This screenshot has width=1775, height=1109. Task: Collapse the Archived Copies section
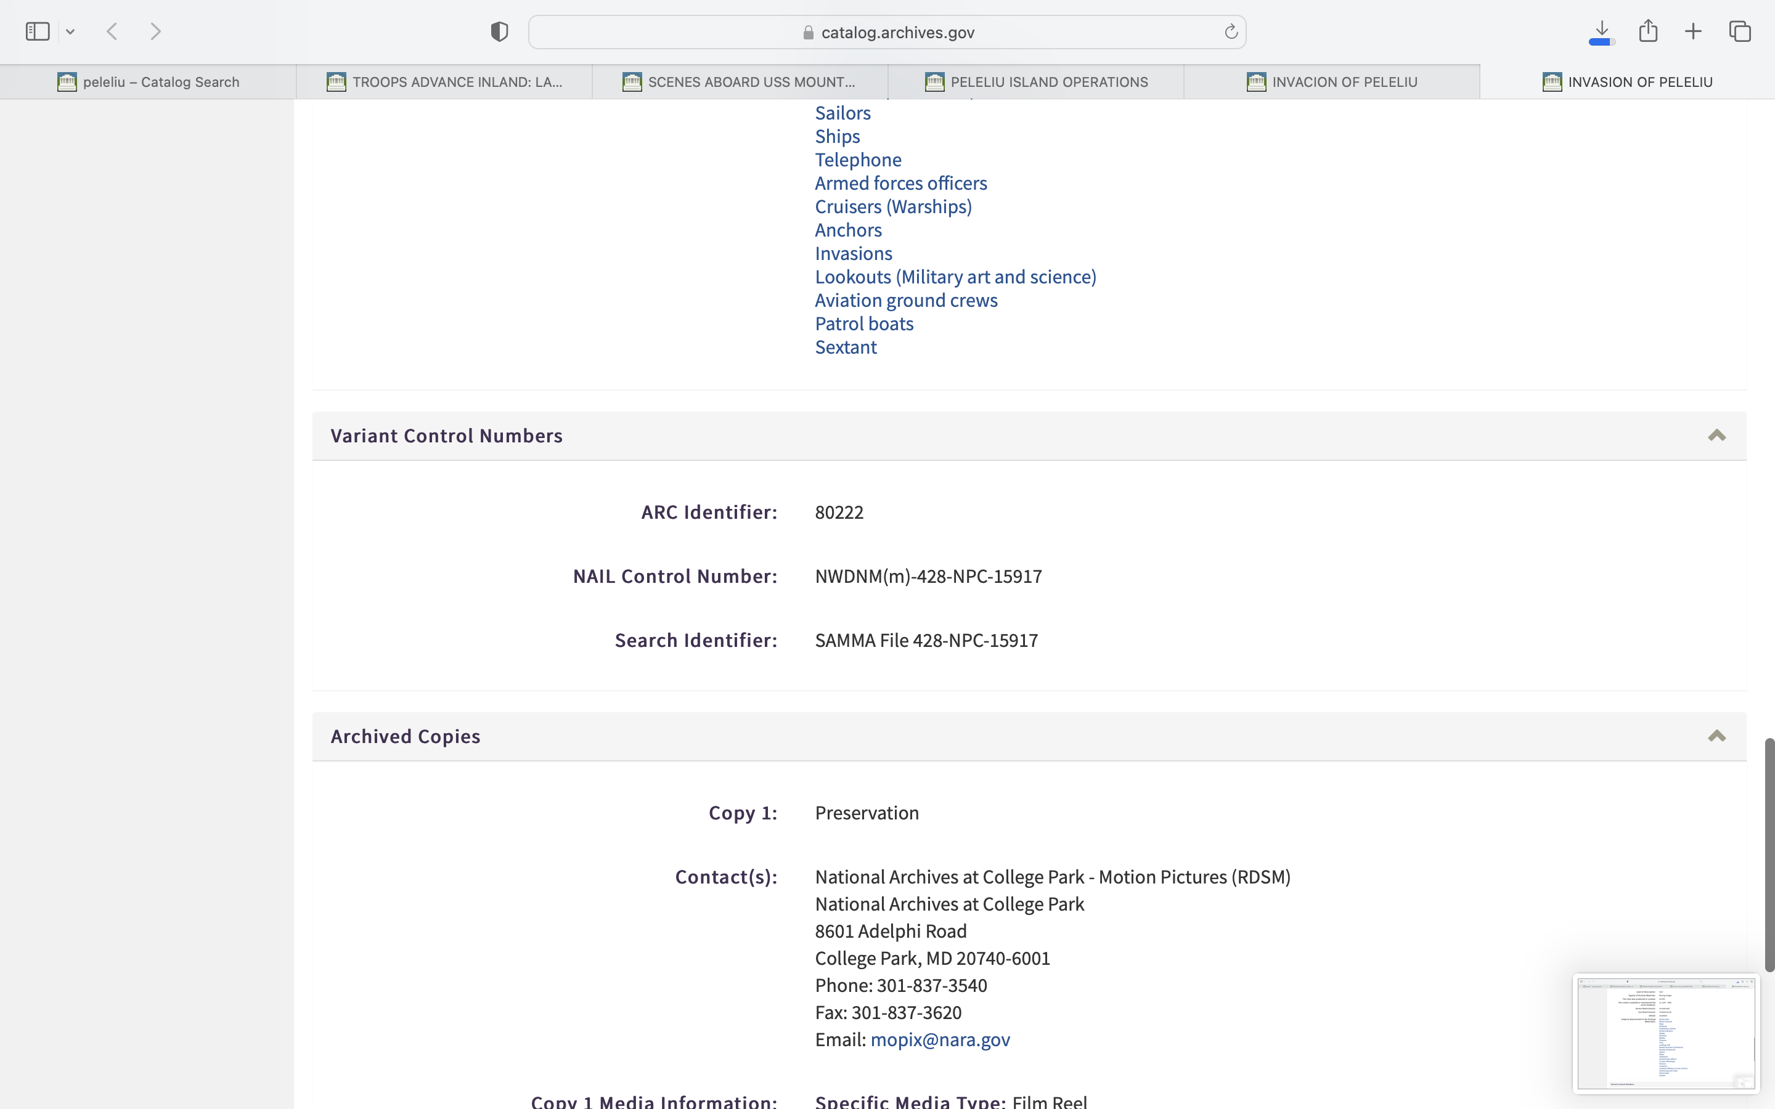click(x=1716, y=736)
